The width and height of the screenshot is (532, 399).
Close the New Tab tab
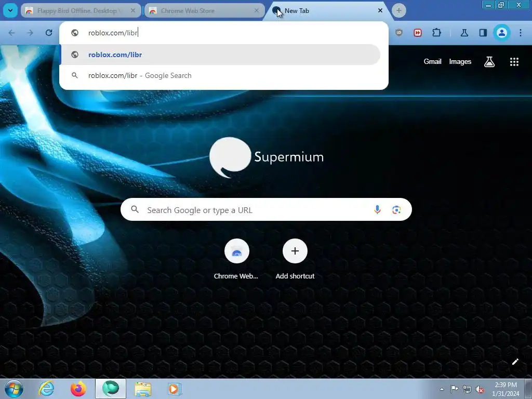(380, 10)
